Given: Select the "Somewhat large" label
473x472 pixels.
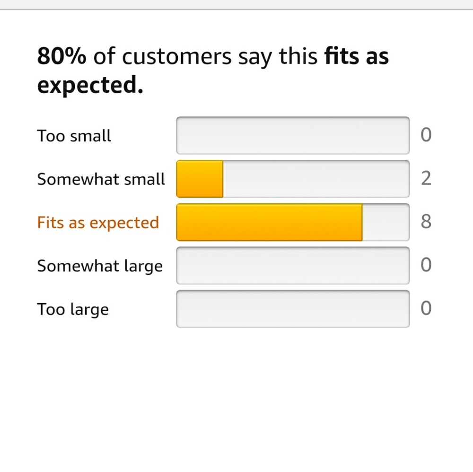Looking at the screenshot, I should coord(100,266).
